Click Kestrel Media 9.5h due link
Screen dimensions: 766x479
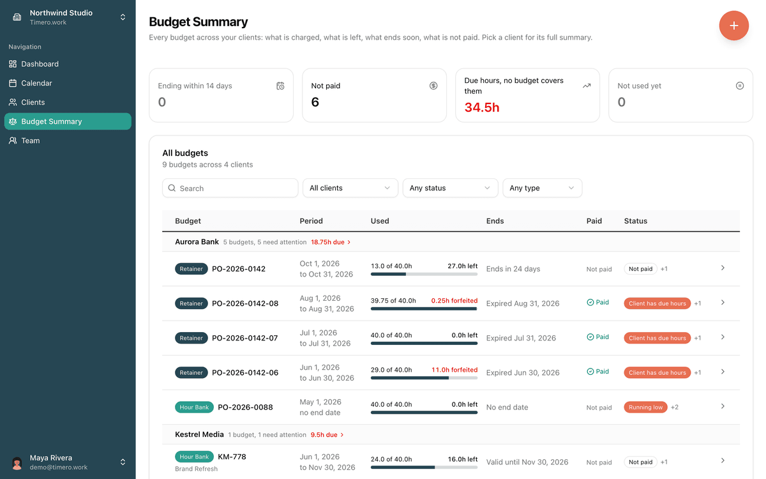pos(327,435)
